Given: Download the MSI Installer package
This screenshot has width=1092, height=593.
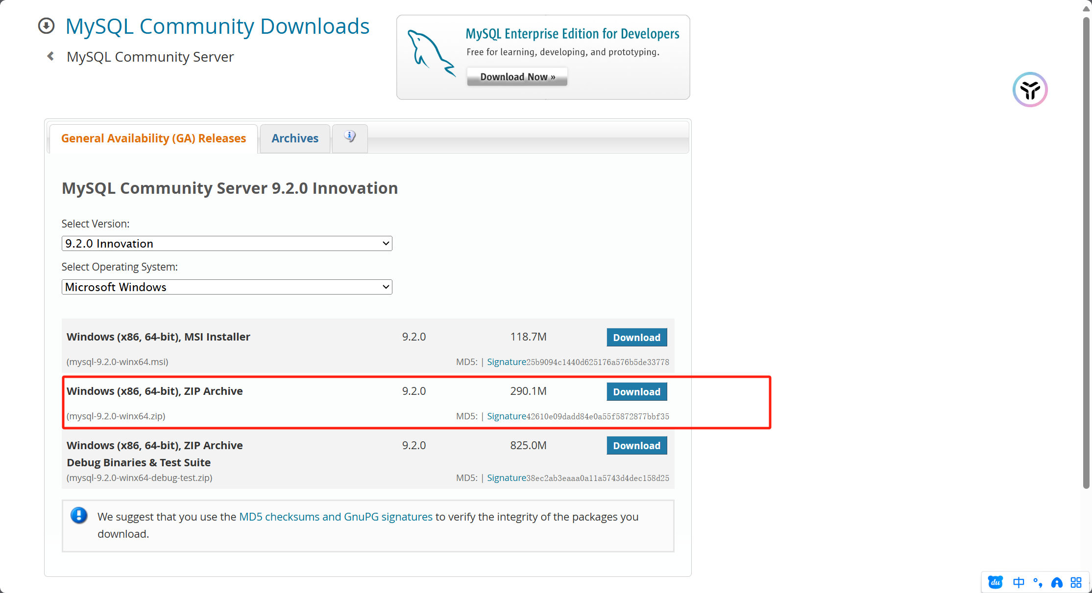Looking at the screenshot, I should click(x=636, y=338).
